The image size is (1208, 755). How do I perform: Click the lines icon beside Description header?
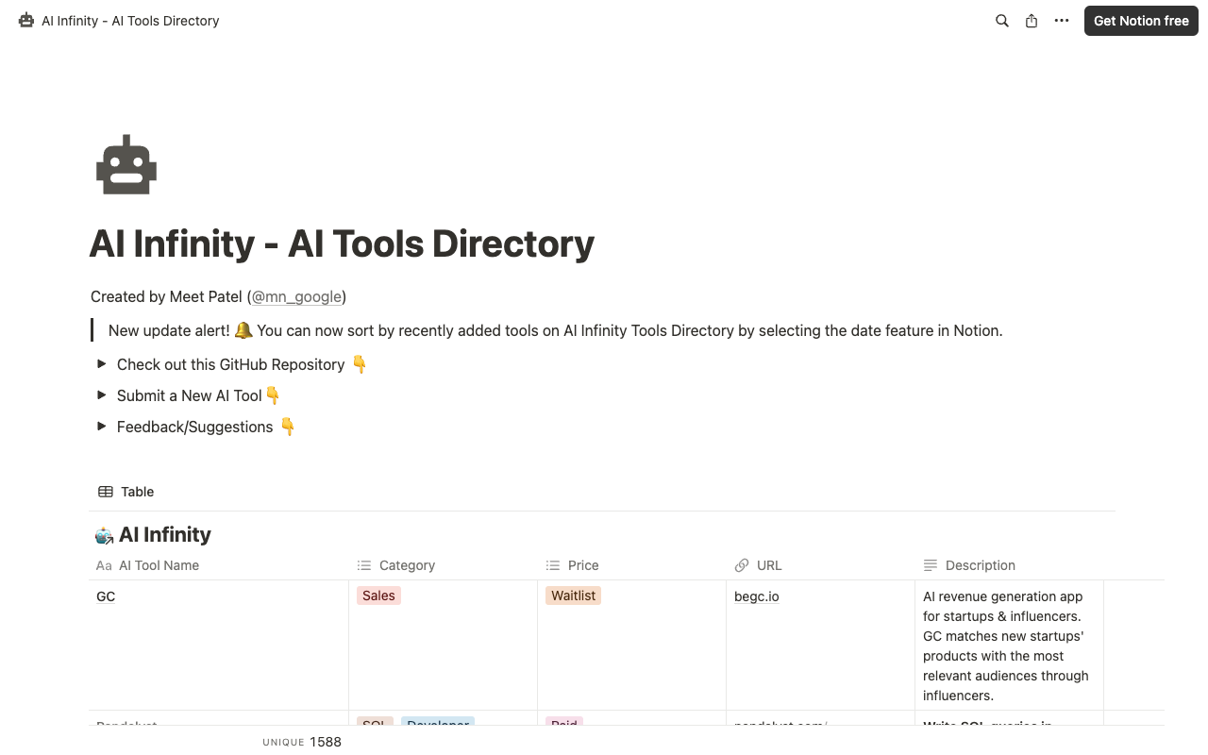tap(931, 565)
